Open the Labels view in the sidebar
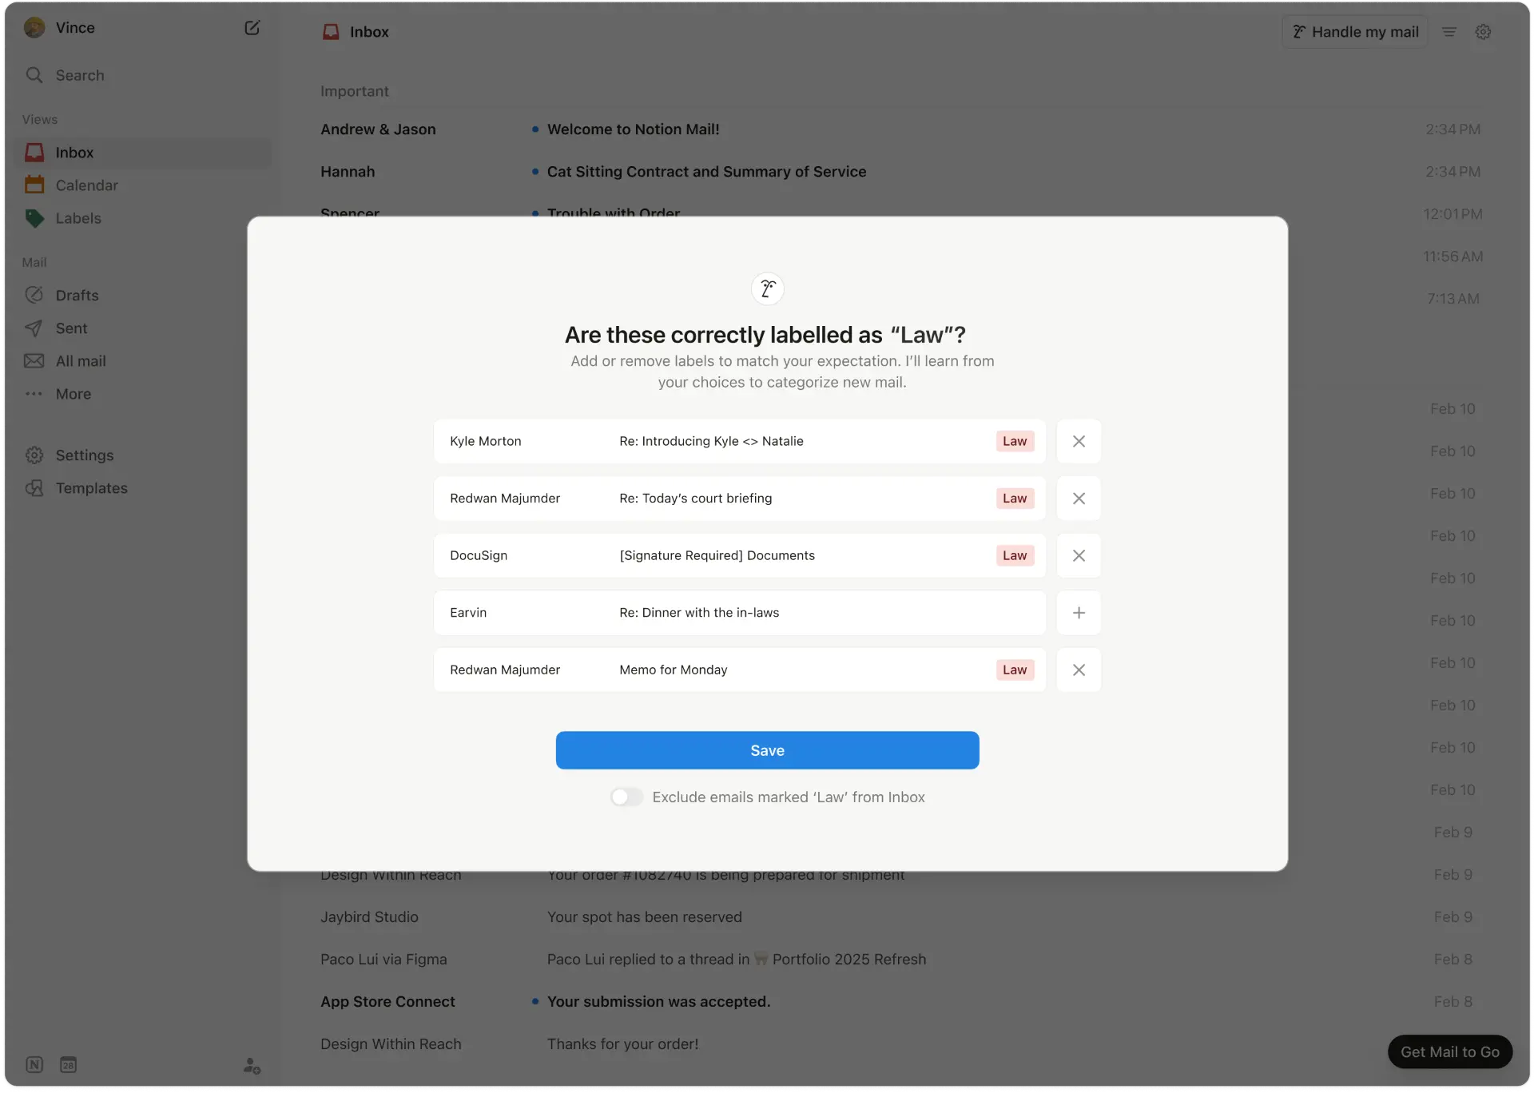This screenshot has height=1093, width=1534. [78, 218]
